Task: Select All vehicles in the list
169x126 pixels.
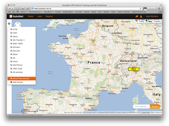Action: (x=22, y=72)
